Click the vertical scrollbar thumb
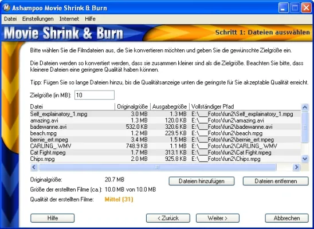Screen dimensions: 314x229 pos(305,127)
